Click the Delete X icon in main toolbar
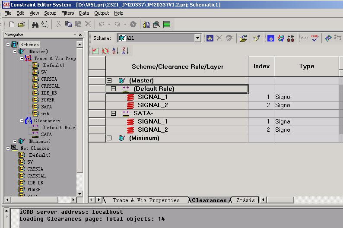343x228 pixels. pyautogui.click(x=88, y=24)
